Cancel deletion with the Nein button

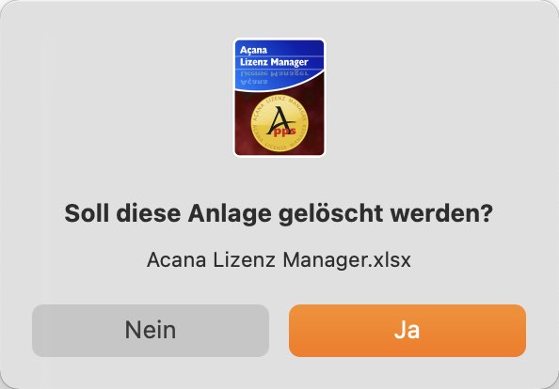(x=151, y=331)
